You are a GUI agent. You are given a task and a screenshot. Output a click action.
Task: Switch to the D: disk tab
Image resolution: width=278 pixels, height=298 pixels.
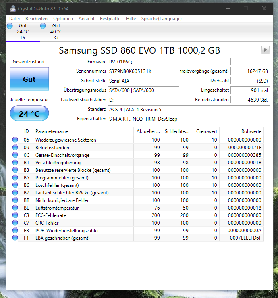23,32
